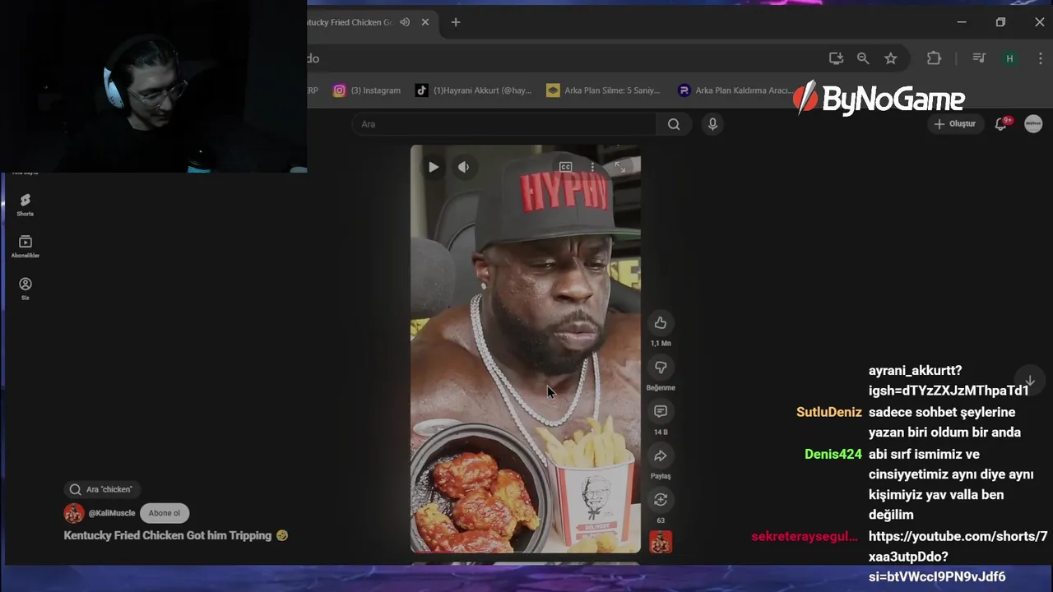This screenshot has height=592, width=1053.
Task: Open the short's three-dot more options
Action: (x=592, y=167)
